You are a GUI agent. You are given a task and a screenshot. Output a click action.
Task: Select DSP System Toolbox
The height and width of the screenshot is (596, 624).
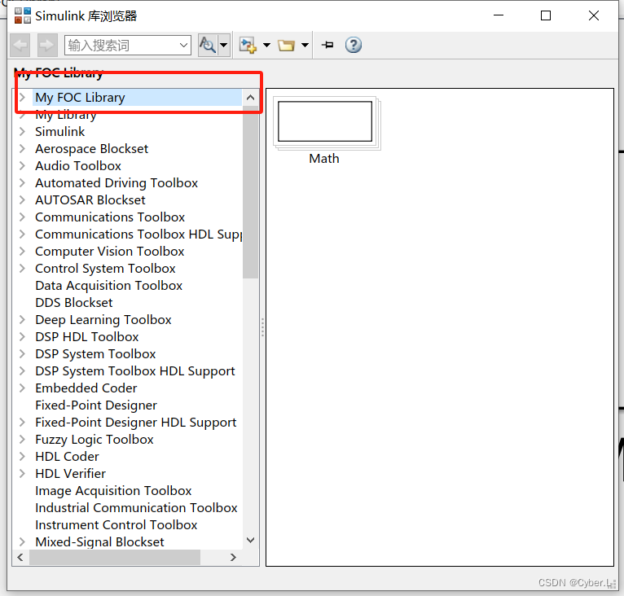[x=95, y=354]
